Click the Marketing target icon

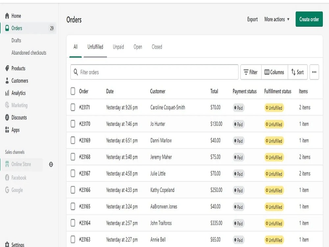[7, 105]
